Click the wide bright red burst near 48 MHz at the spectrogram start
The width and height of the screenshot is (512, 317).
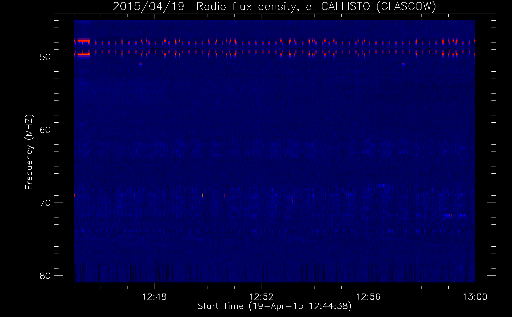tap(84, 41)
